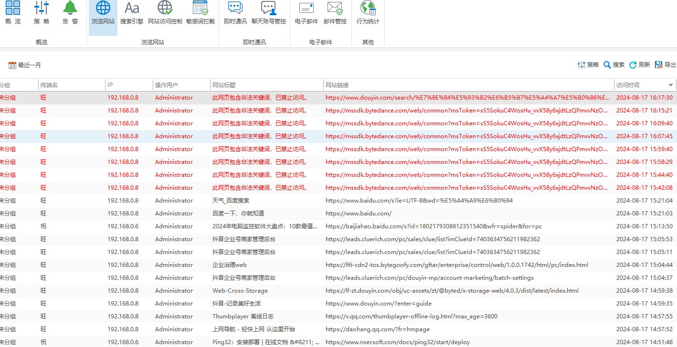This screenshot has height=347, width=677.
Task: Select row with time 2024-08-17 16:07:45
Action: coord(338,136)
